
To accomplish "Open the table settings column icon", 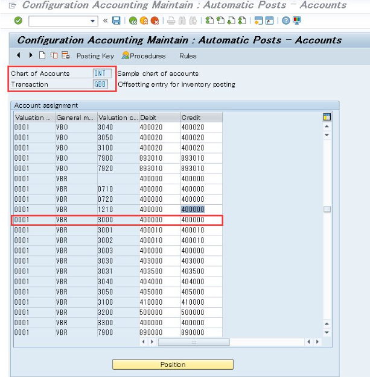I will coord(327,117).
